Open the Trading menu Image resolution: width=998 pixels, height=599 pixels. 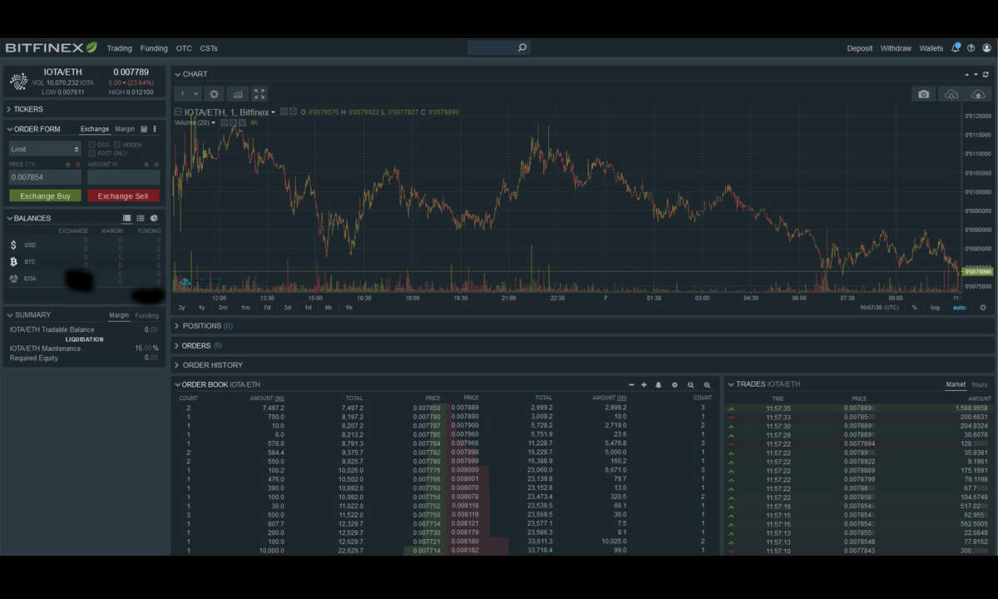(x=120, y=48)
